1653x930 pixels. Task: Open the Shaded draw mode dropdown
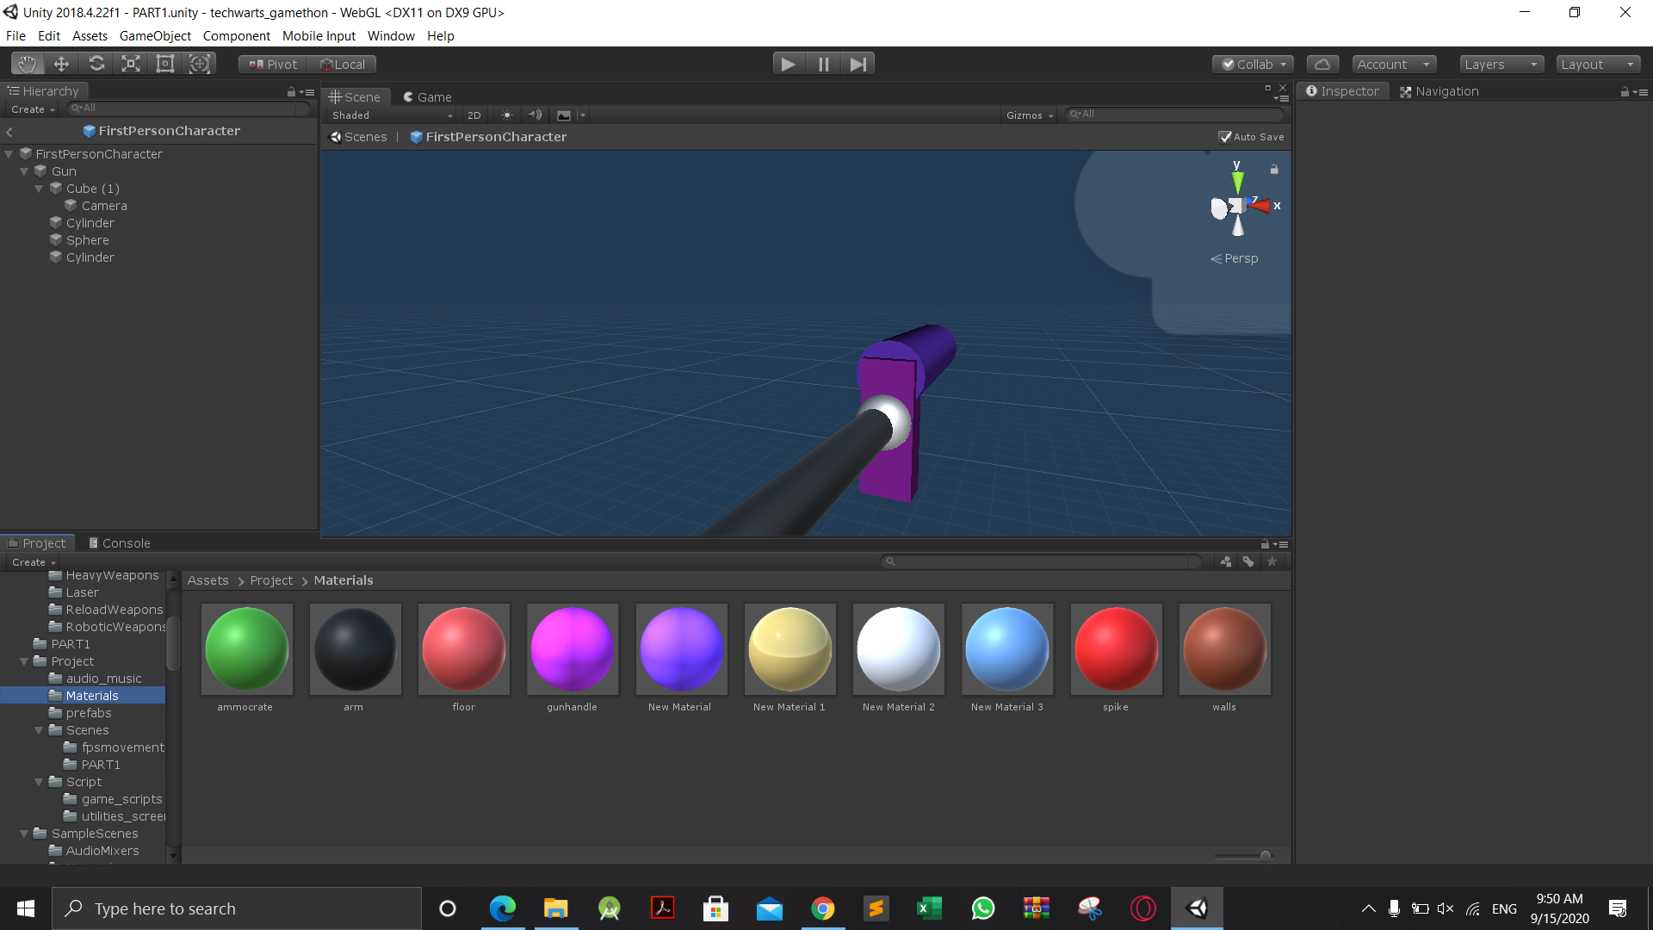(392, 115)
